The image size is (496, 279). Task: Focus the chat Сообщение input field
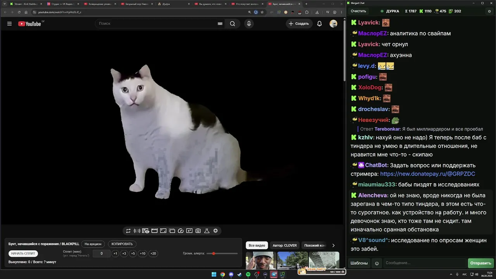(x=425, y=263)
